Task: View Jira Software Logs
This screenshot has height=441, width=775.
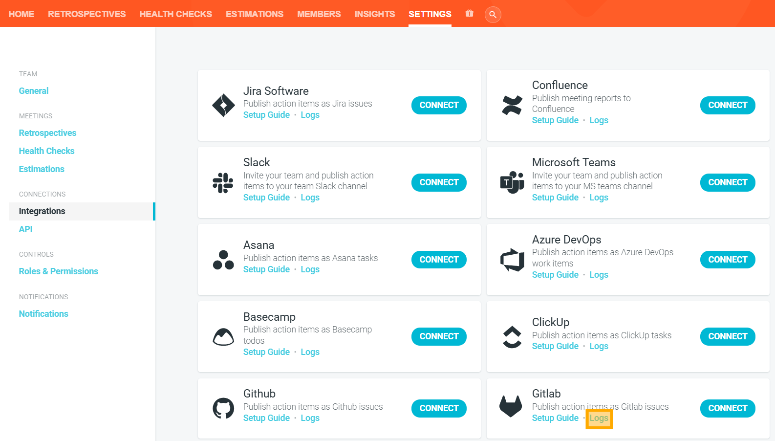Action: (310, 115)
